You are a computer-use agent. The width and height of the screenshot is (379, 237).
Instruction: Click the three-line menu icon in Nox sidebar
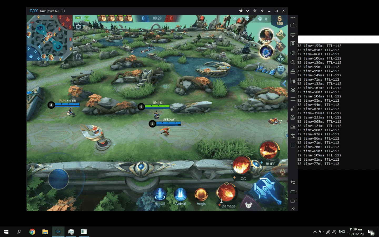293,99
